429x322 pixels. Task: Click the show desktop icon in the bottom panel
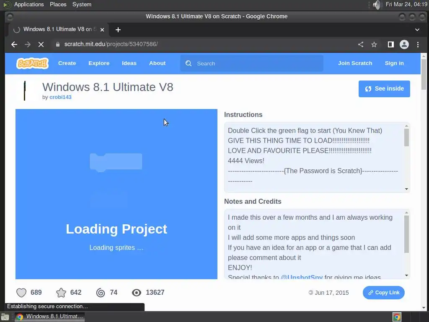(5, 317)
